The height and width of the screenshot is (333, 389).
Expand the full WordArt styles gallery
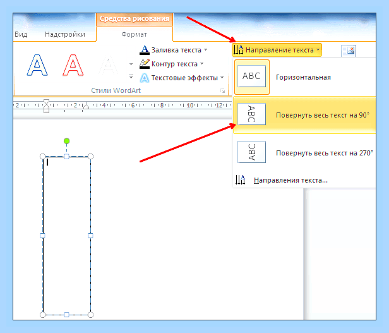click(131, 76)
